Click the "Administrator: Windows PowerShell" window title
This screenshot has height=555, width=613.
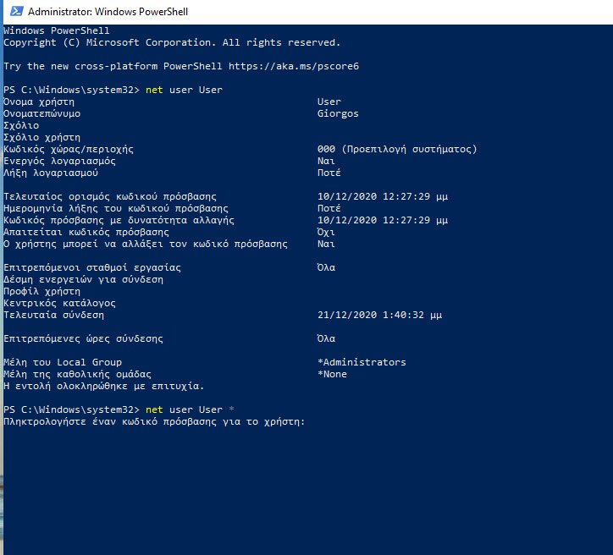click(108, 13)
